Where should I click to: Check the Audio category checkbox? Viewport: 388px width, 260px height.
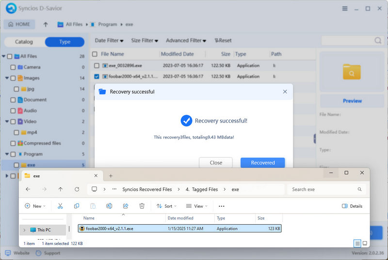pyautogui.click(x=13, y=110)
